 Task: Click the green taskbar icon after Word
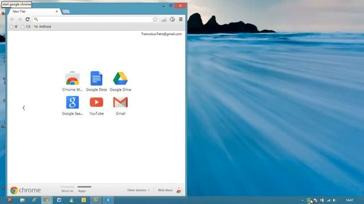tap(72, 200)
